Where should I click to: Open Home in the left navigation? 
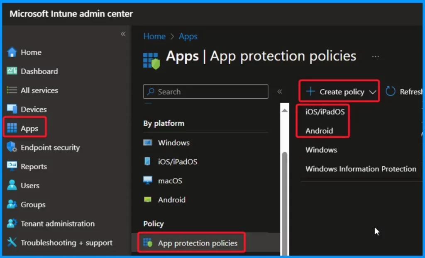pyautogui.click(x=31, y=52)
